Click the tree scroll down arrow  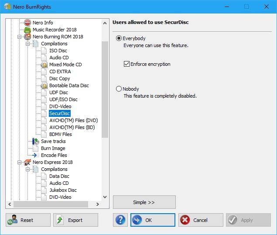pyautogui.click(x=105, y=197)
